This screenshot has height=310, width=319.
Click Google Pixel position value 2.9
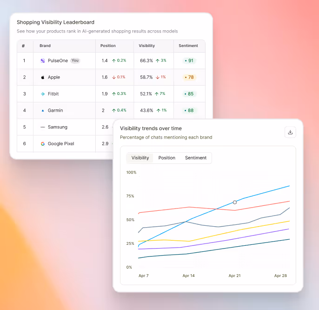click(x=105, y=143)
